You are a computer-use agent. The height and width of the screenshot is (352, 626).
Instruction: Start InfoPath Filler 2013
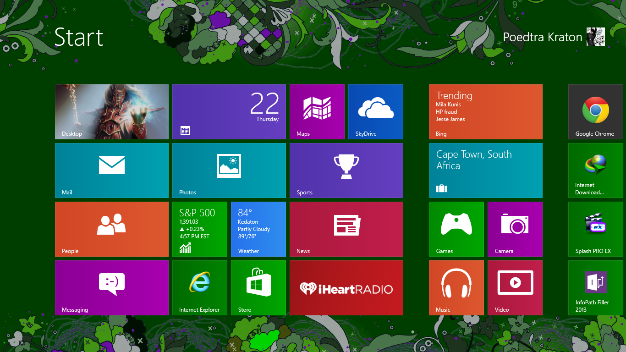click(x=595, y=287)
